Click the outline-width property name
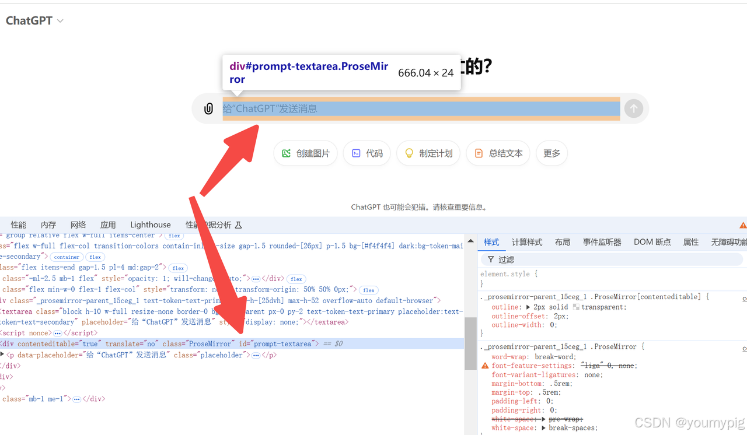 coord(515,325)
